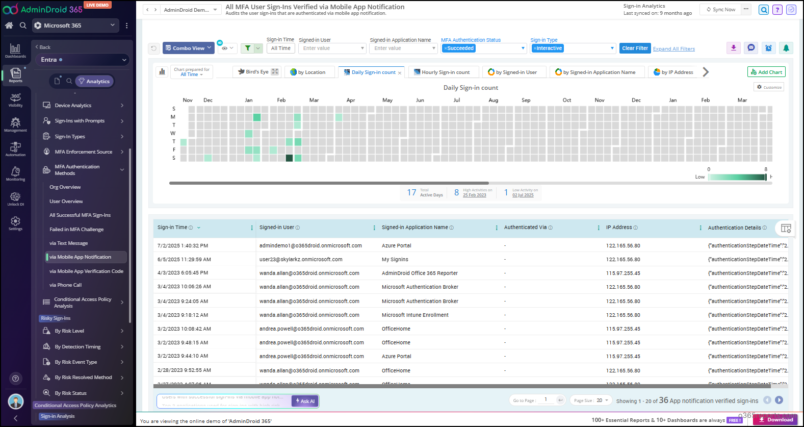Click the green alert bell icon
The width and height of the screenshot is (804, 427).
coord(786,48)
